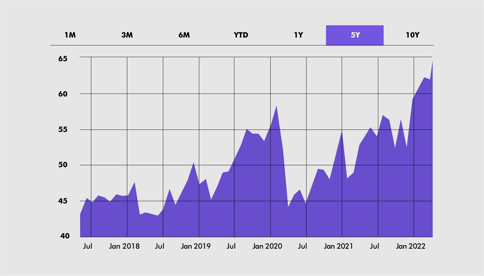Screen dimensions: 484x276
Task: Click the Jul label before Jan 2018
Action: pyautogui.click(x=88, y=246)
